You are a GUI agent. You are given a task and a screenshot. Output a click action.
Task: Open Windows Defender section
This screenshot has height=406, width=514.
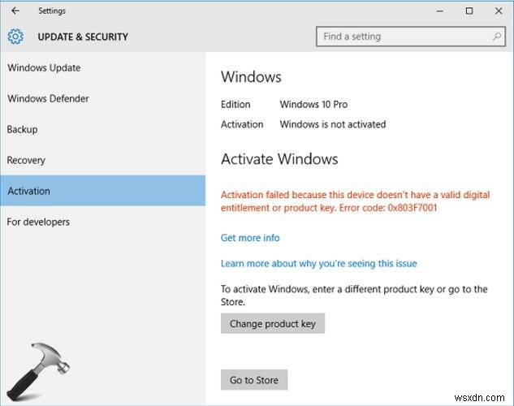(x=102, y=98)
